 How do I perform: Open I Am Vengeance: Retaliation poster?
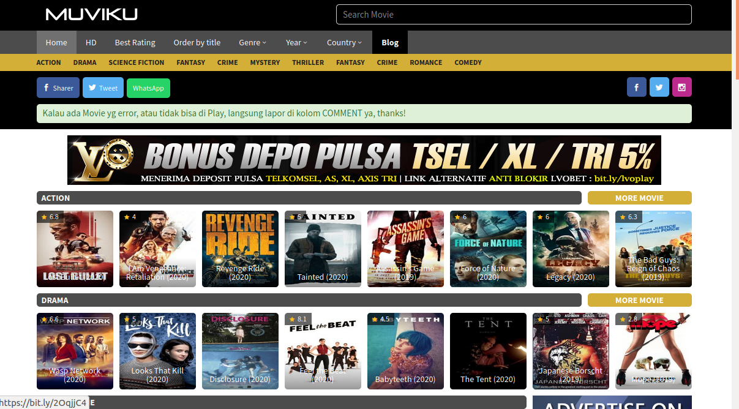pyautogui.click(x=157, y=249)
